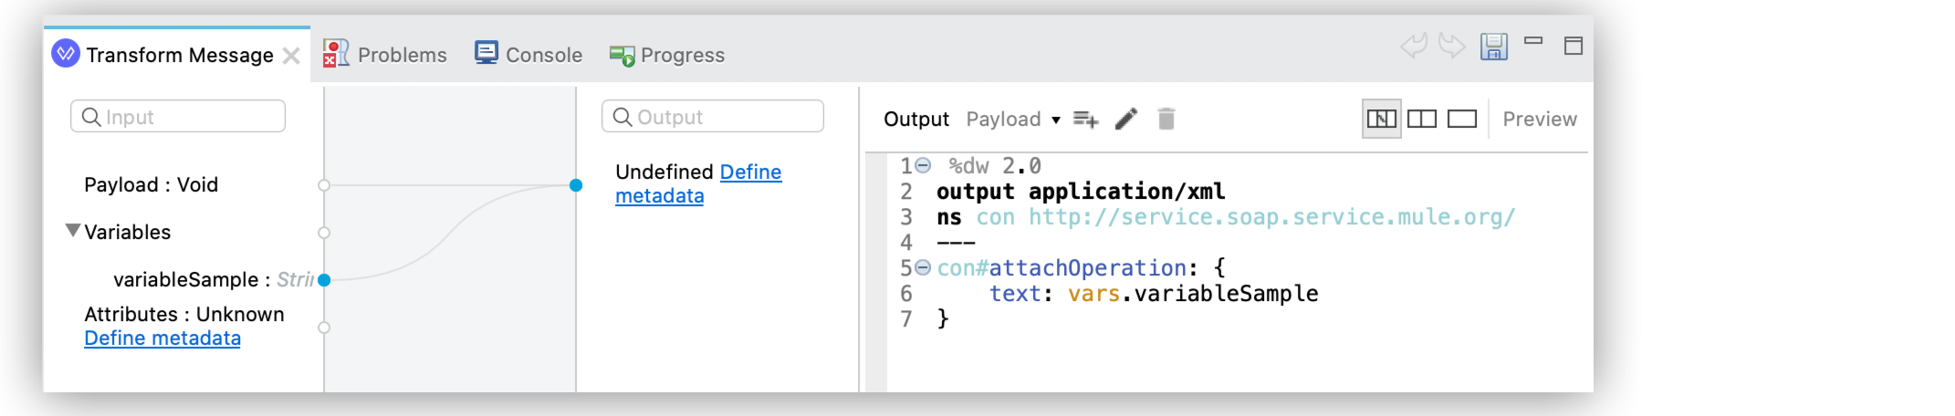Viewport: 1955px width, 416px height.
Task: Click Define metadata link under Attributes
Action: pyautogui.click(x=162, y=338)
